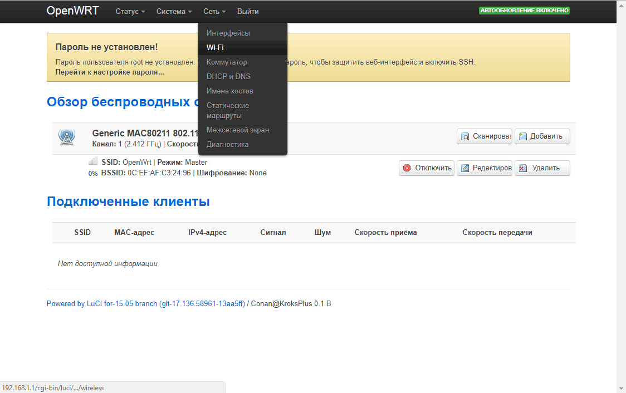
Task: Click the BSSID value 0C:EF:AF:C3:24:96
Action: point(159,173)
